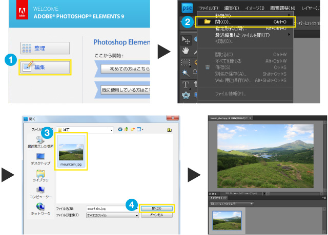
Task: Open the View Menu icon dropdown
Action: pyautogui.click(x=140, y=129)
